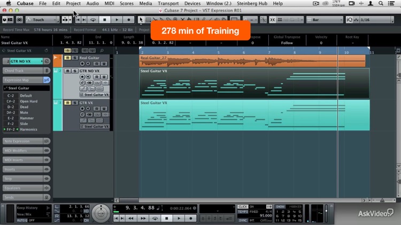Image resolution: width=401 pixels, height=225 pixels.
Task: Toggle the metronome CLICK button
Action: [x=243, y=207]
